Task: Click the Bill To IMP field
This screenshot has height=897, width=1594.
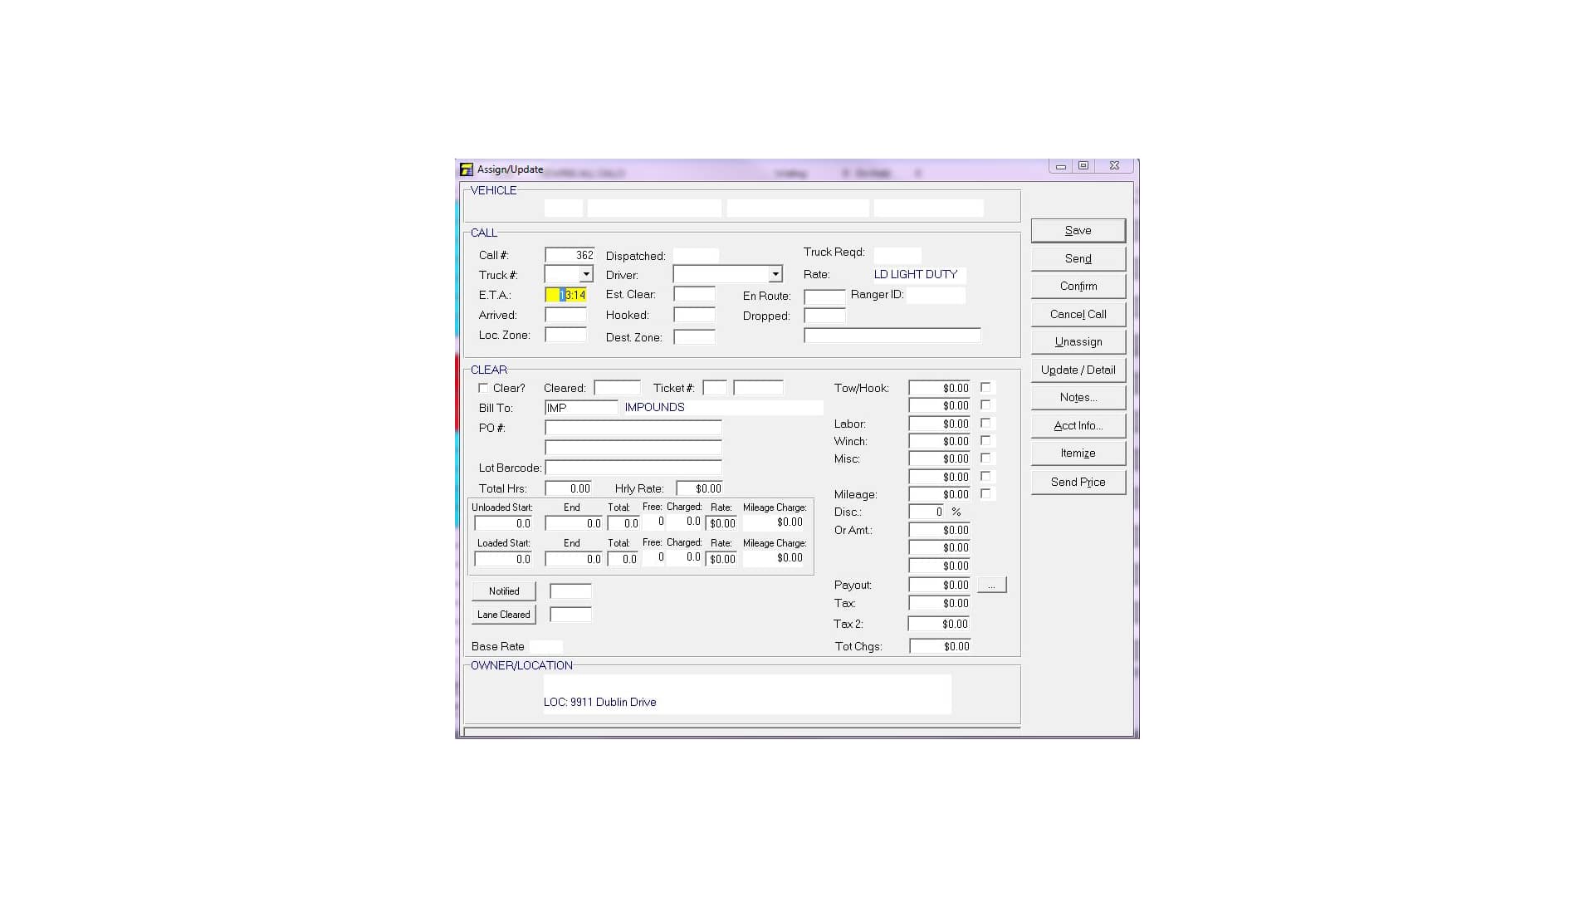Action: coord(580,408)
